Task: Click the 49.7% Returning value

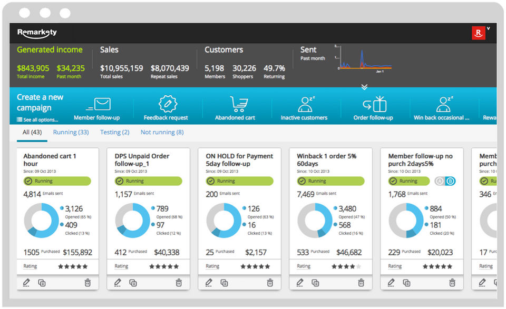Action: (x=274, y=68)
